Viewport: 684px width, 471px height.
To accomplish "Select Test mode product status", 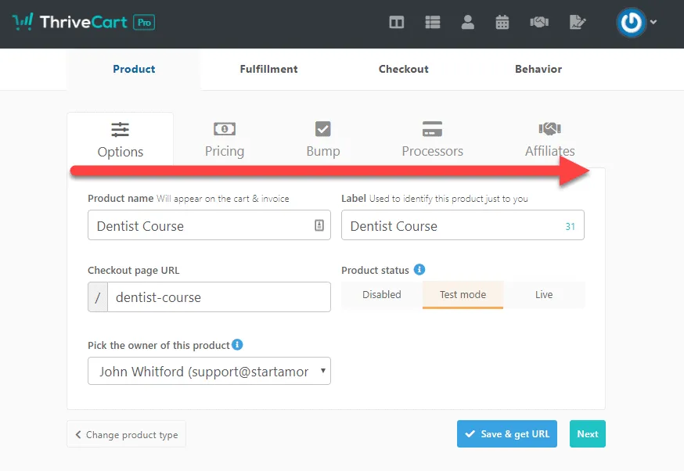I will (x=463, y=295).
